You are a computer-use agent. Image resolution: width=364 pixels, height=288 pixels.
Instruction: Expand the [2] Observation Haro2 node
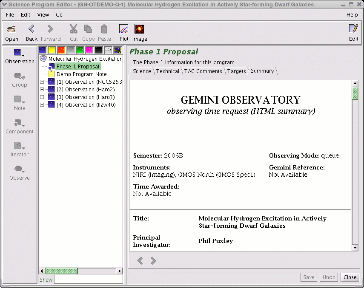point(42,90)
